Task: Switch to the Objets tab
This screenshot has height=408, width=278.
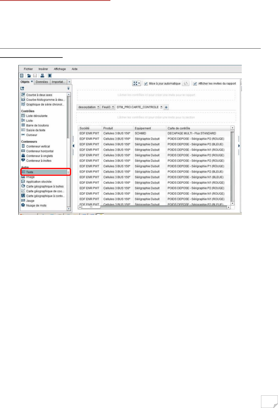Action: (x=25, y=82)
